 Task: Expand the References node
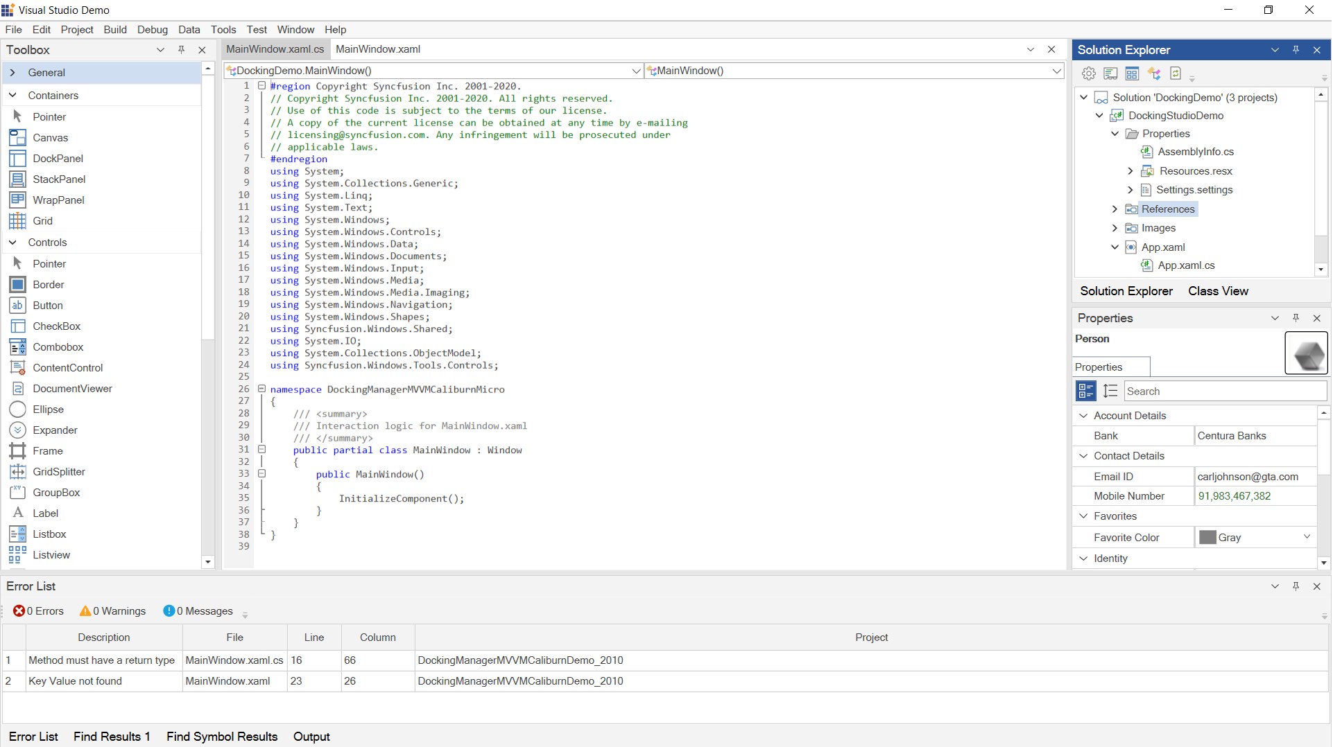[1115, 209]
